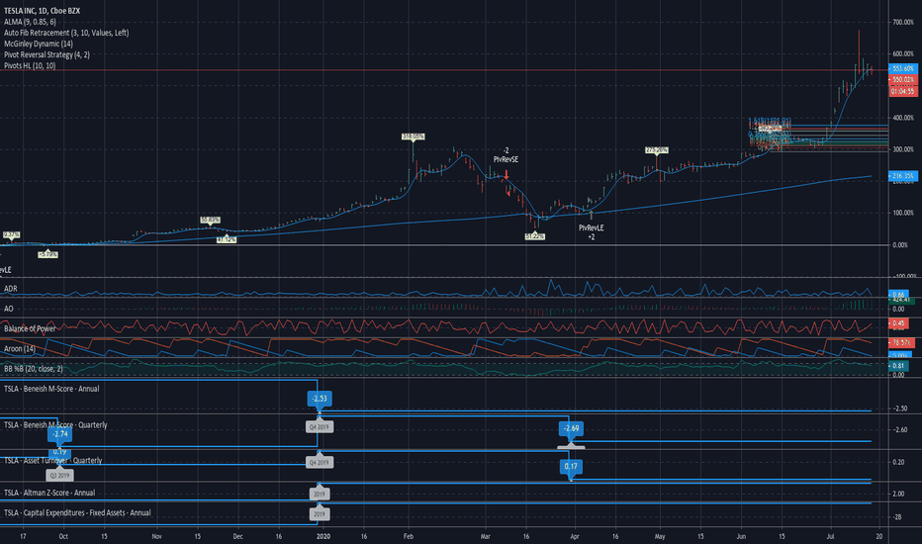922x544 pixels.
Task: Click the PivRevLE long entry up arrow
Action: tap(591, 216)
